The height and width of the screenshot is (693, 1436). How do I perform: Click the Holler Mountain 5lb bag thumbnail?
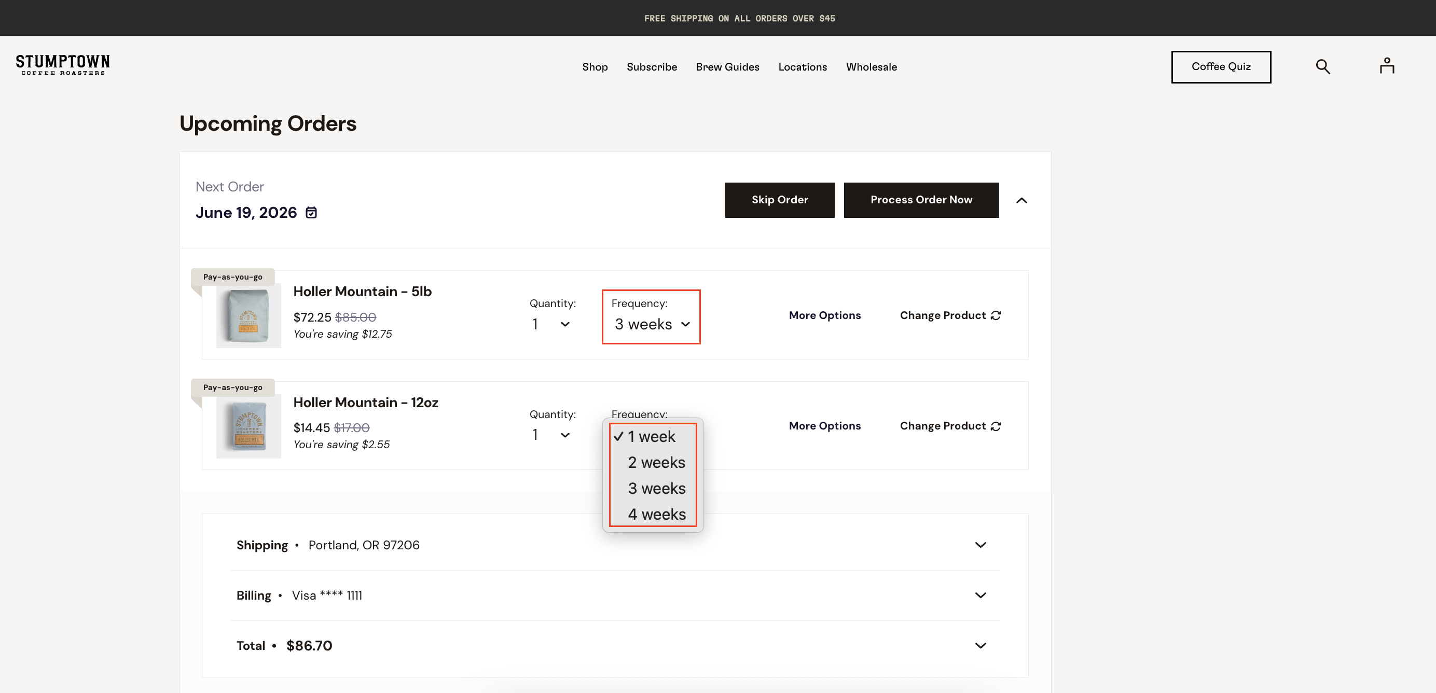(248, 315)
